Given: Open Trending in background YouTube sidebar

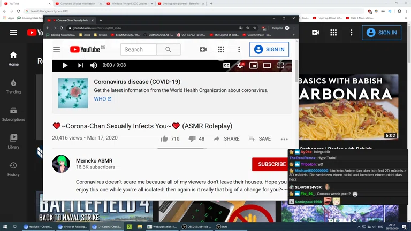Looking at the screenshot, I should pyautogui.click(x=13, y=87).
